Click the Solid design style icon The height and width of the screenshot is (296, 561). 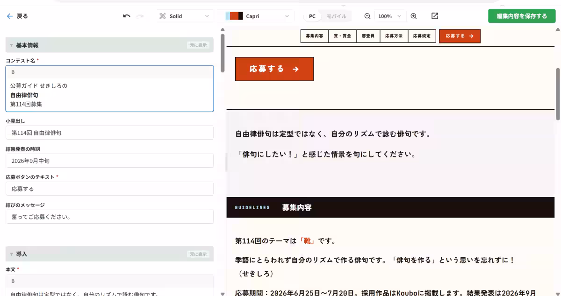(163, 16)
